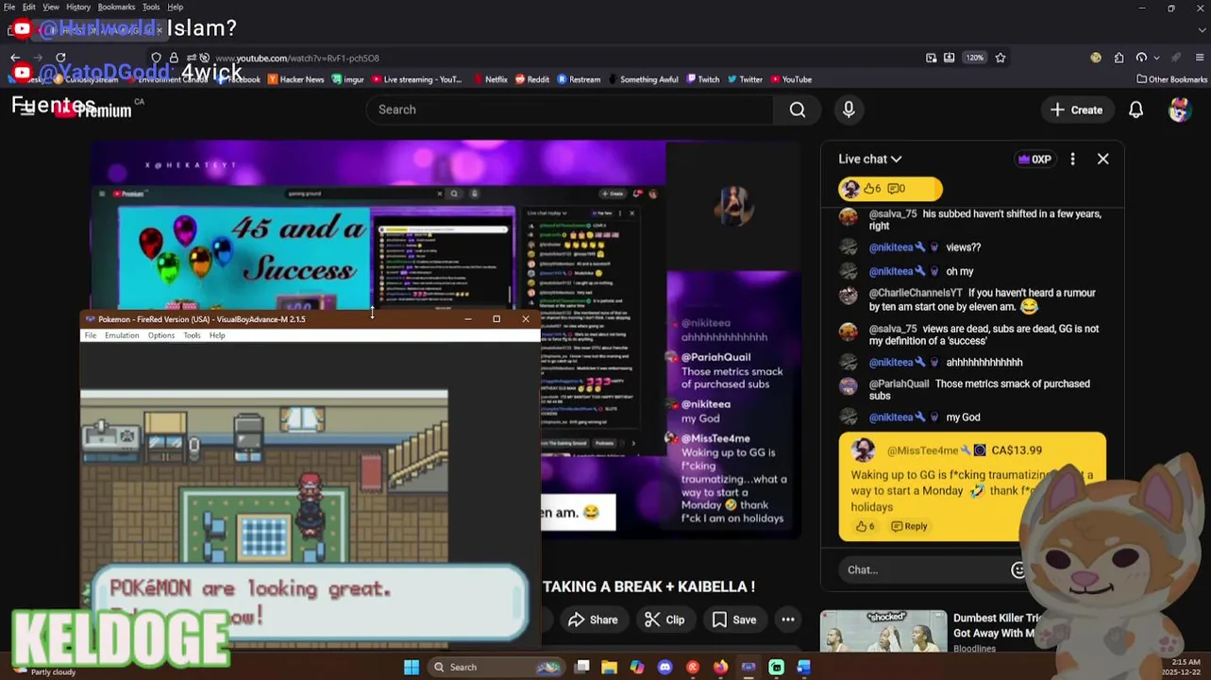
Task: Open Firefox from the taskbar
Action: click(x=720, y=667)
